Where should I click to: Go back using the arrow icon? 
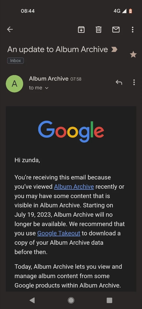(10, 30)
